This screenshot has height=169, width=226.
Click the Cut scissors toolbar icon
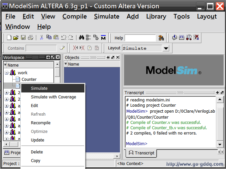(x=42, y=38)
